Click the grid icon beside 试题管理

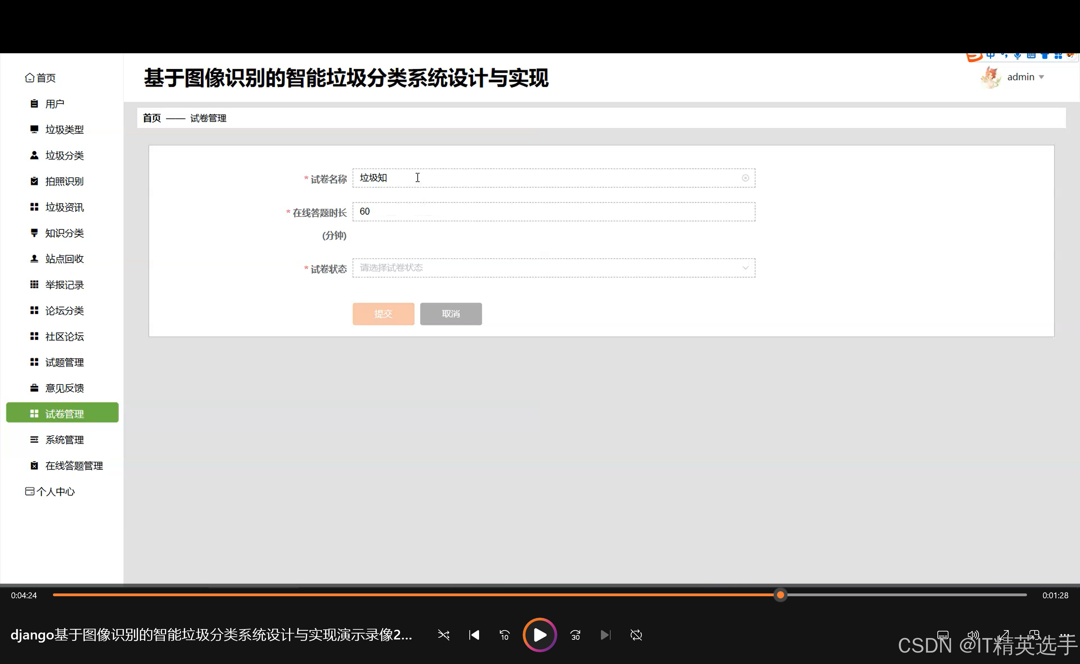point(34,362)
